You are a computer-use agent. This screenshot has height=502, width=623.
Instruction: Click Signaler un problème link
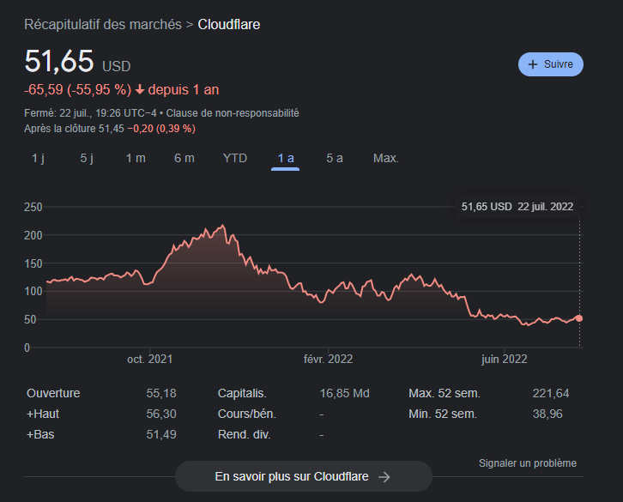tap(527, 463)
